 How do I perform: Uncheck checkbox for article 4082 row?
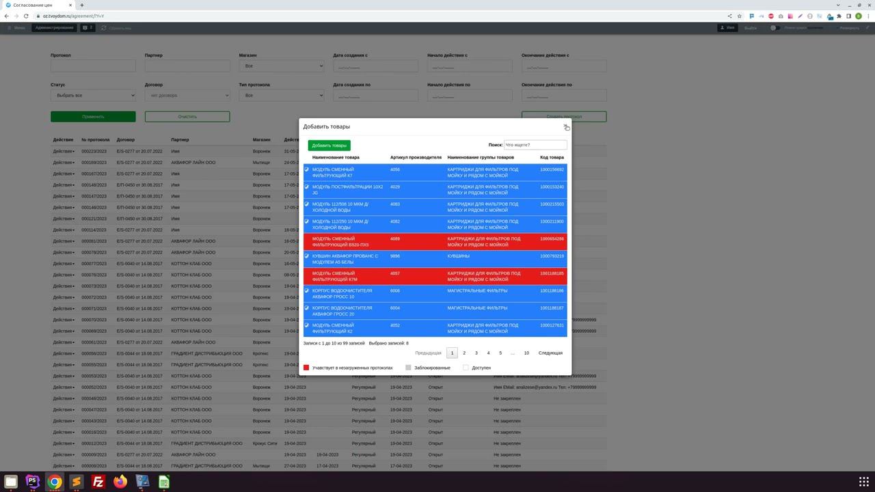(x=306, y=221)
